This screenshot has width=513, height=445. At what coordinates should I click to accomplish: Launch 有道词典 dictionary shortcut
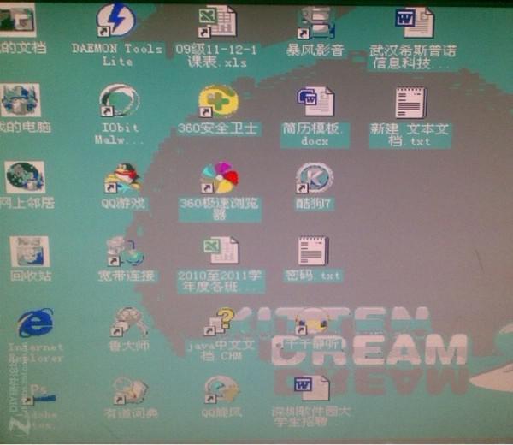click(x=126, y=392)
